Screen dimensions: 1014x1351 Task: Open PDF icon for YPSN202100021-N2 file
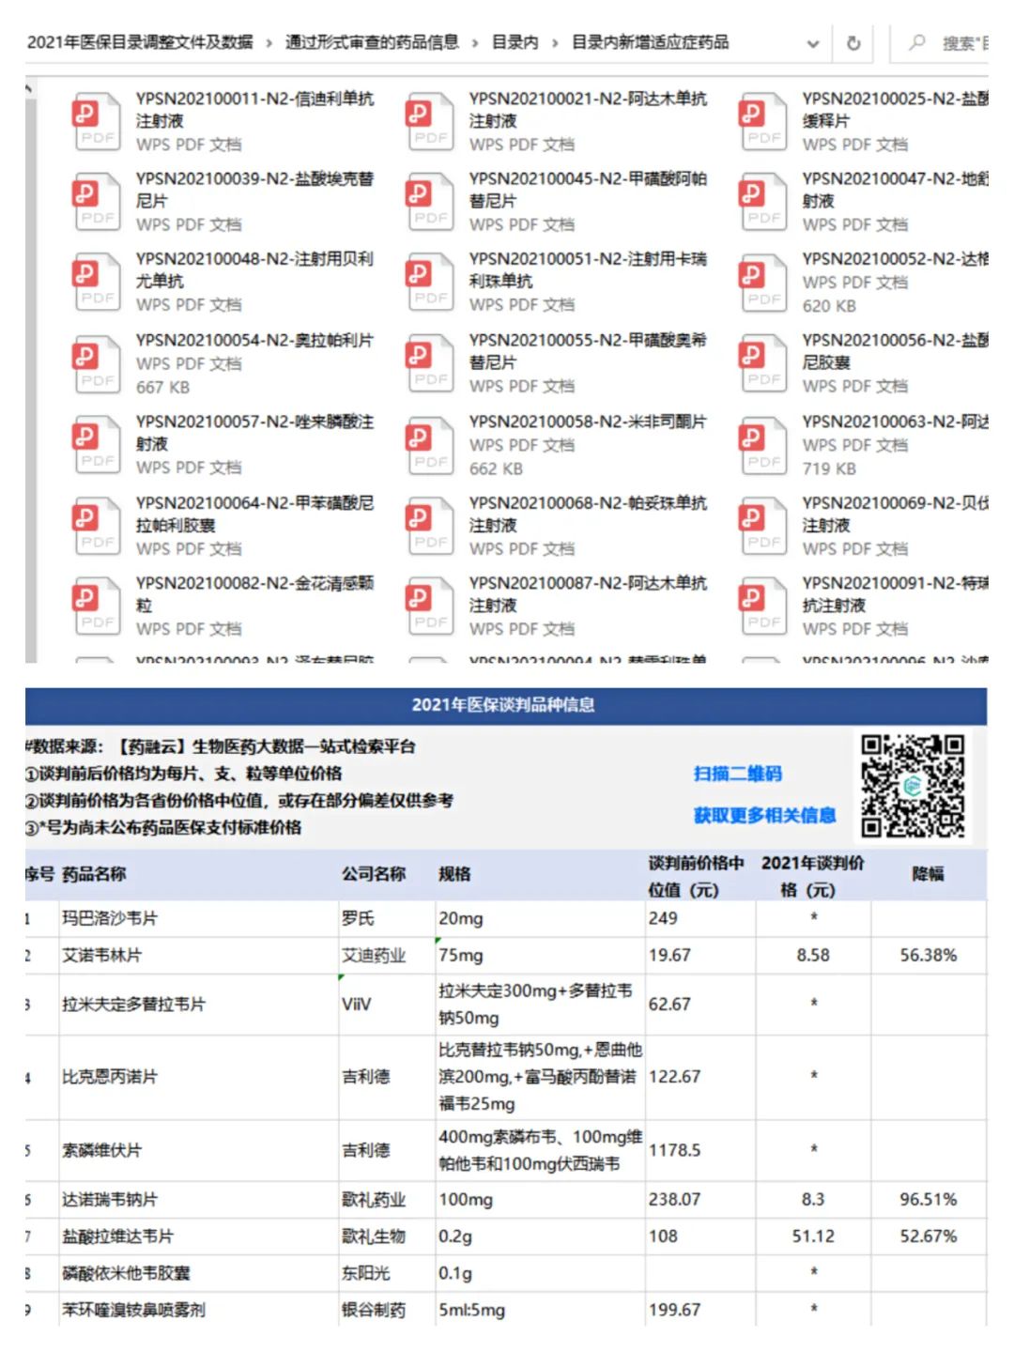(429, 121)
